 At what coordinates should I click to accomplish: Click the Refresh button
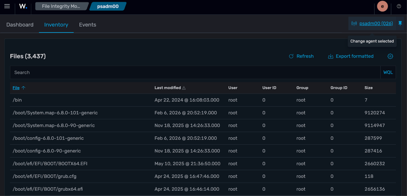[301, 56]
